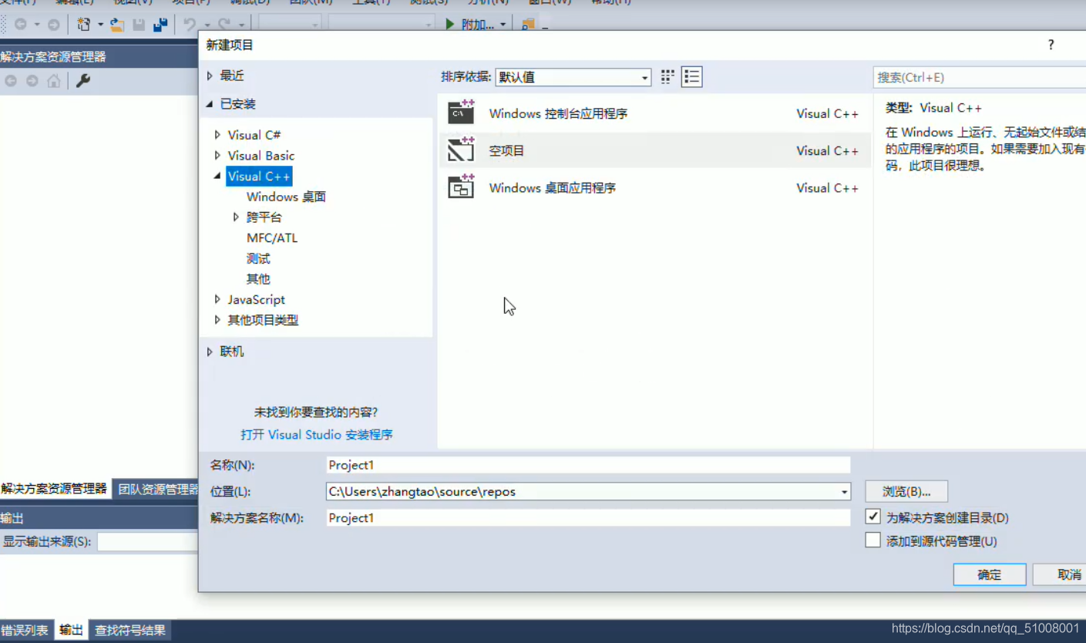Click the Windows console application template icon
Screen dimensions: 1086x643
[x=461, y=113]
